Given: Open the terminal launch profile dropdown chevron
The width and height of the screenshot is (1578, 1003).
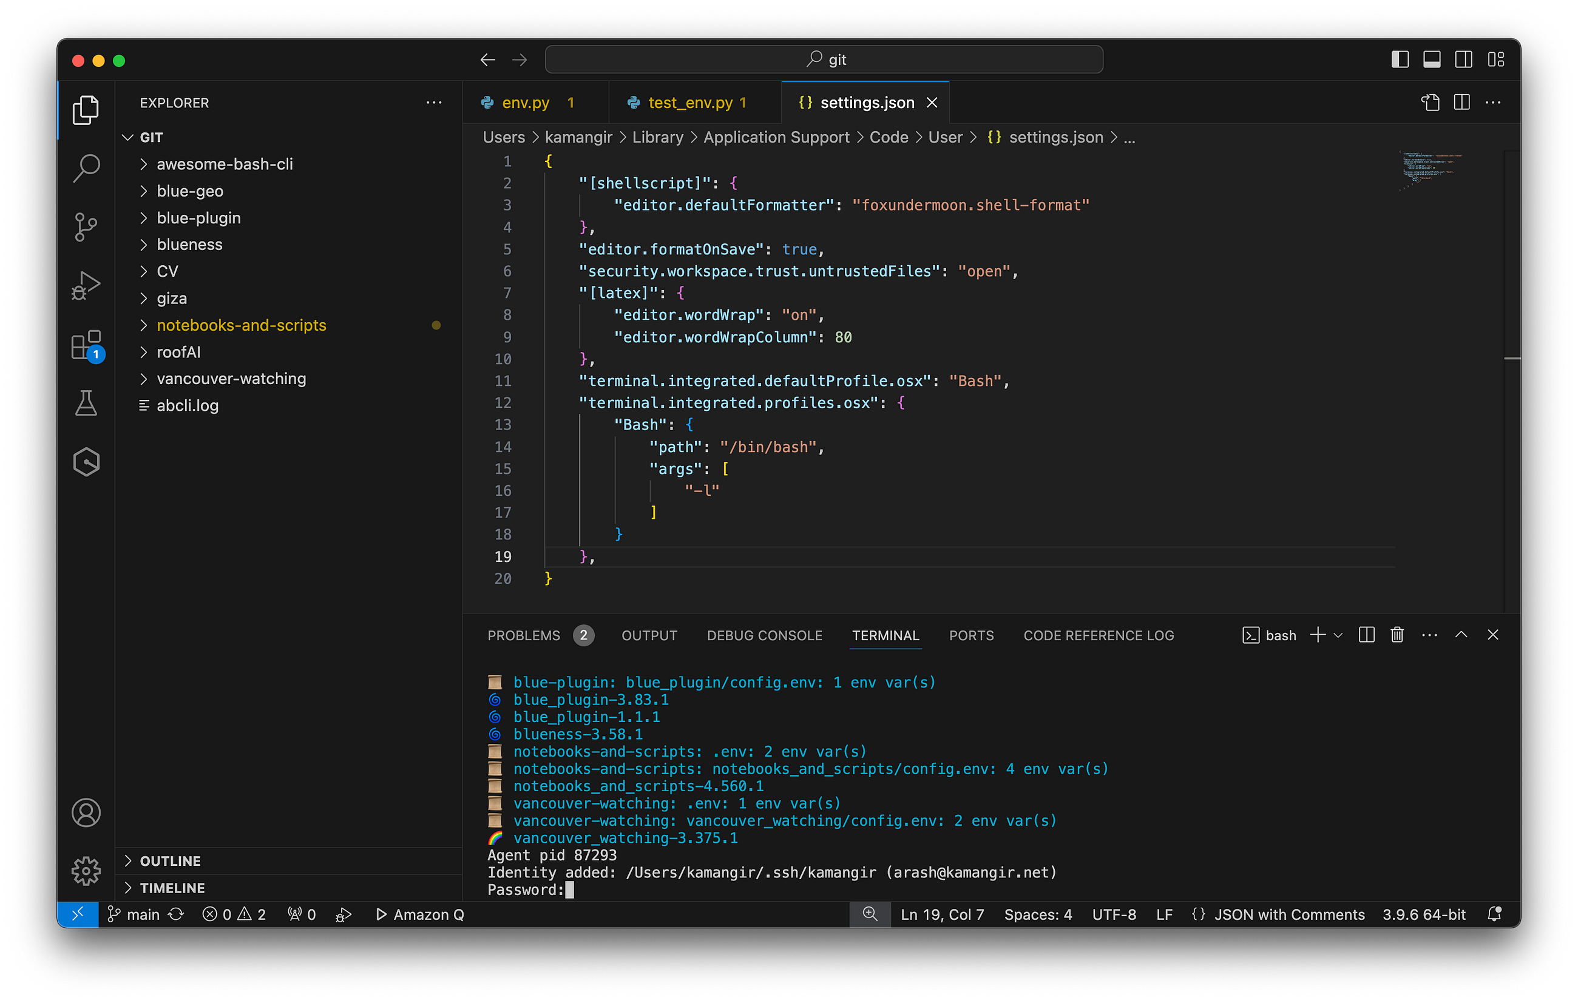Looking at the screenshot, I should [x=1338, y=635].
